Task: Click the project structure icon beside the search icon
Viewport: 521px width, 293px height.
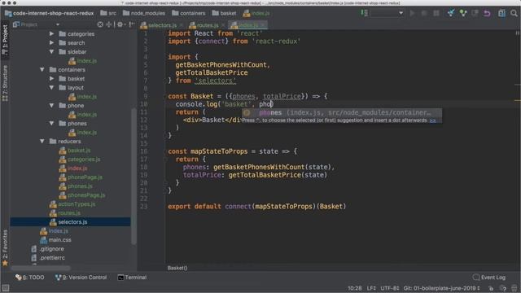Action: pos(501,13)
